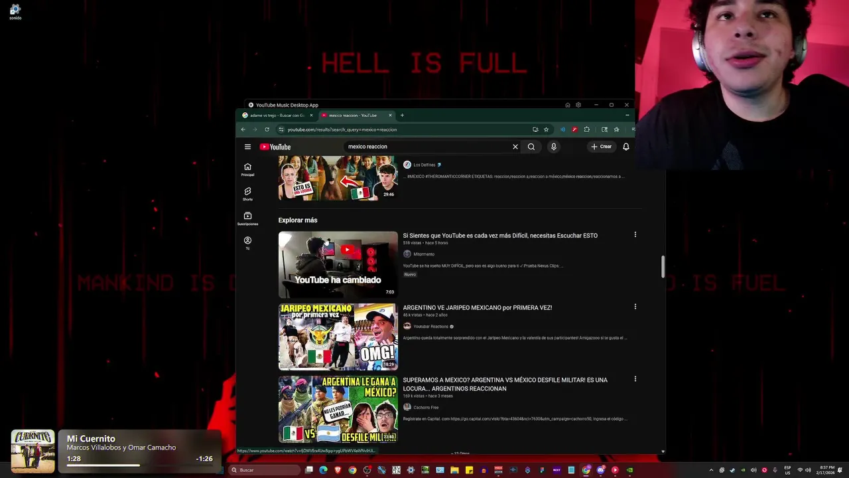Open Suscripciones in the YouTube sidebar

coord(247,218)
